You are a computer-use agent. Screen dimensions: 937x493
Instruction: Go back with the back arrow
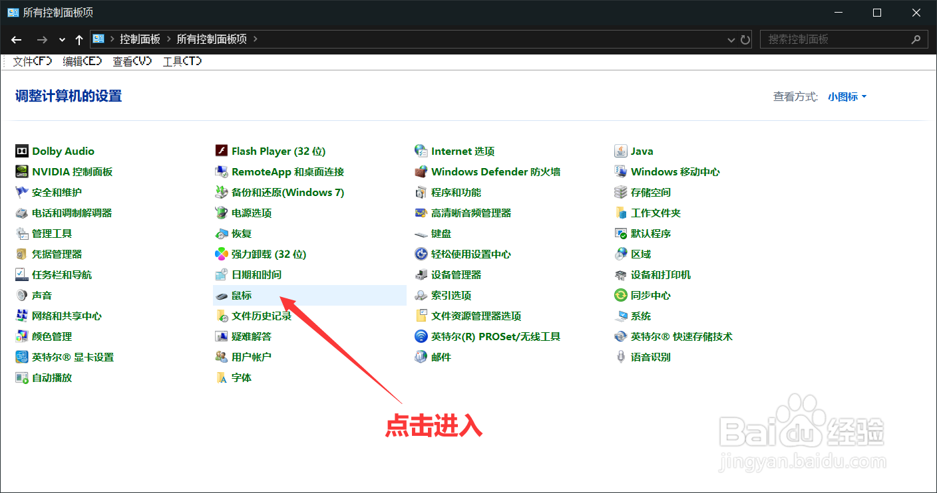17,39
